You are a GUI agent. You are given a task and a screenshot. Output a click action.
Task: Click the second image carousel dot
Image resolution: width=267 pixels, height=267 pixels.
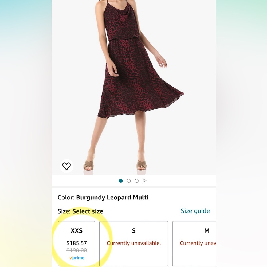129,181
